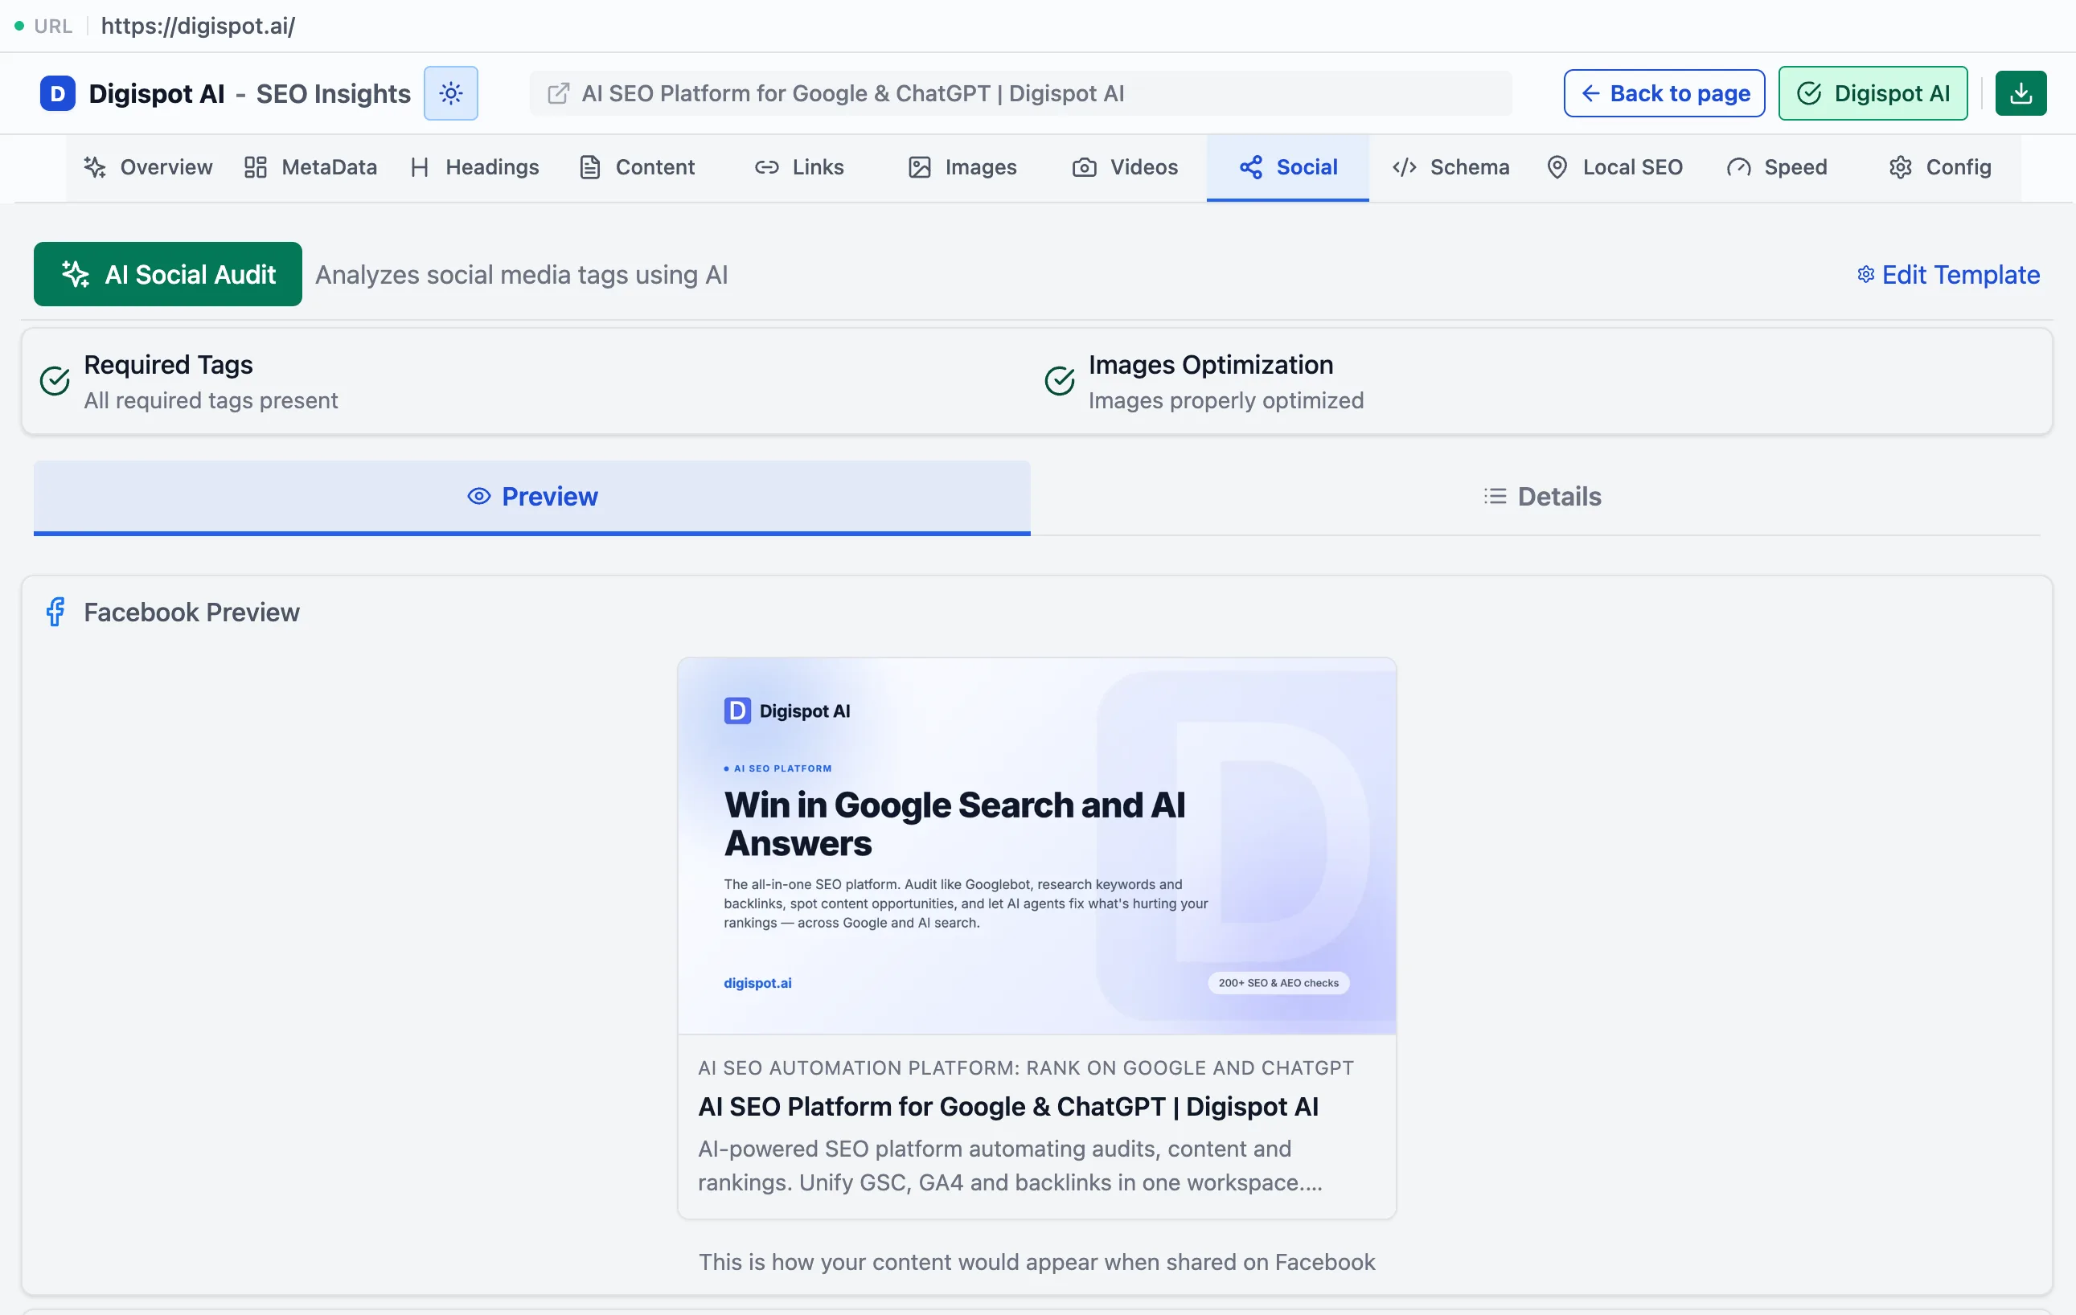Click the URL field showing https://digispot.ai/

pyautogui.click(x=198, y=26)
